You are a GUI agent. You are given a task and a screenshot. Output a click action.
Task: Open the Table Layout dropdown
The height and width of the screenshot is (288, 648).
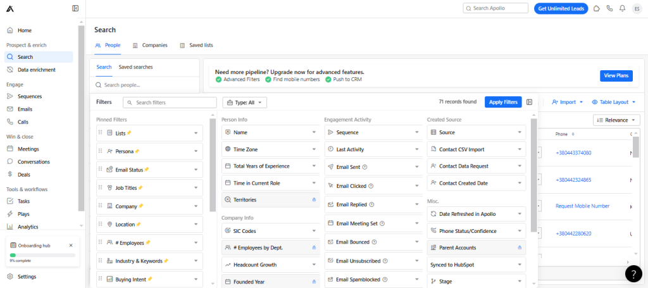(x=614, y=102)
